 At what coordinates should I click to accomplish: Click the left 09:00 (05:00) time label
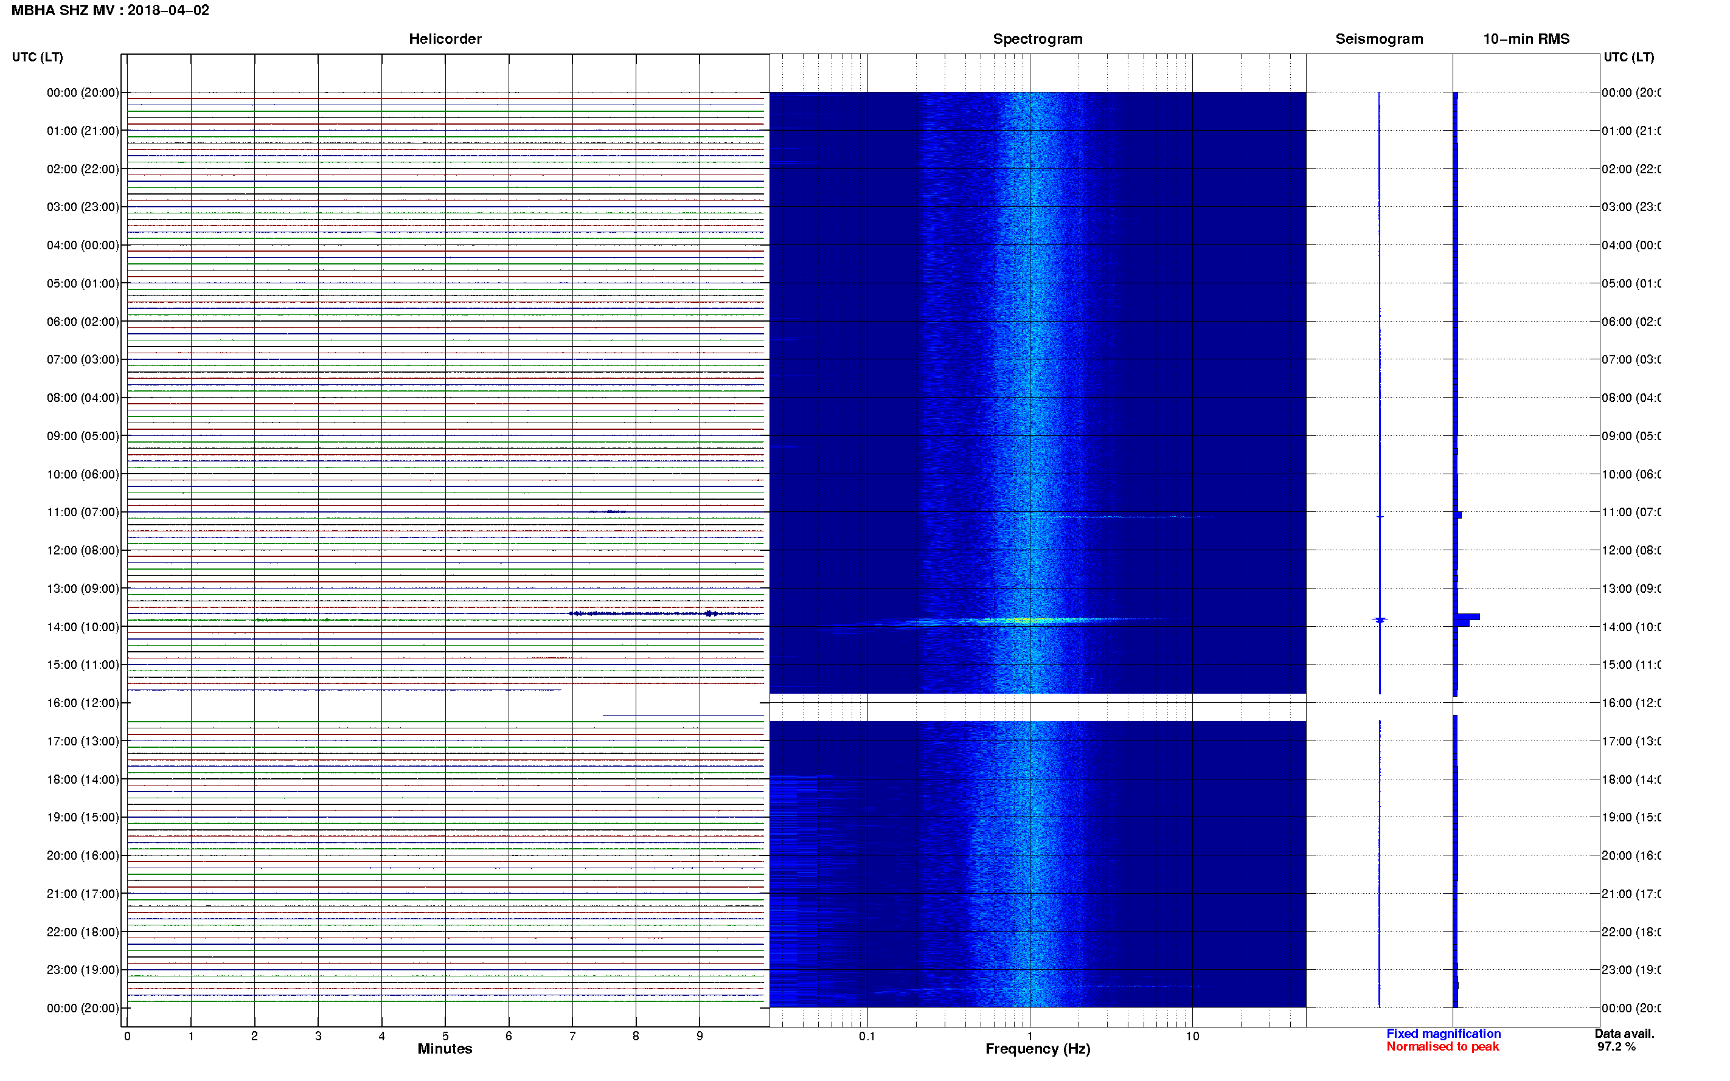[x=83, y=436]
